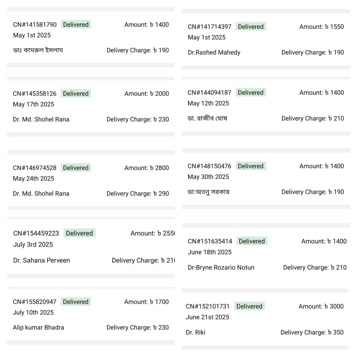Open consignment CN#144094187
357x357 pixels.
click(x=209, y=93)
